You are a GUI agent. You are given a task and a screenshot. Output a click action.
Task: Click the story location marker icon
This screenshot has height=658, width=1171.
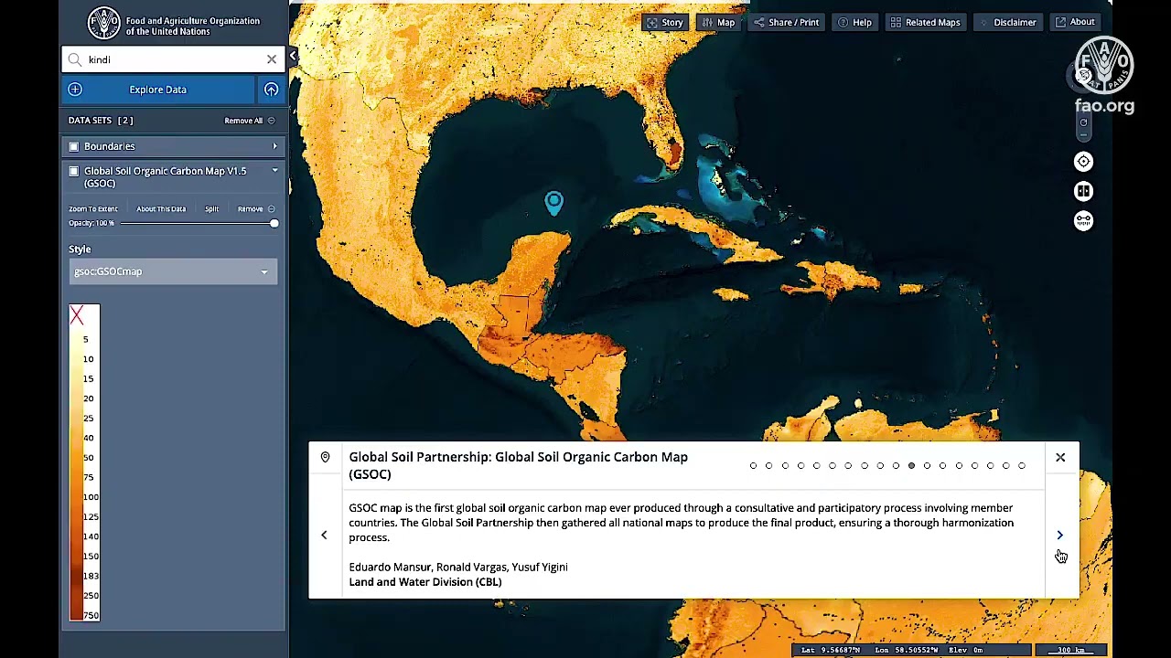[x=325, y=457]
